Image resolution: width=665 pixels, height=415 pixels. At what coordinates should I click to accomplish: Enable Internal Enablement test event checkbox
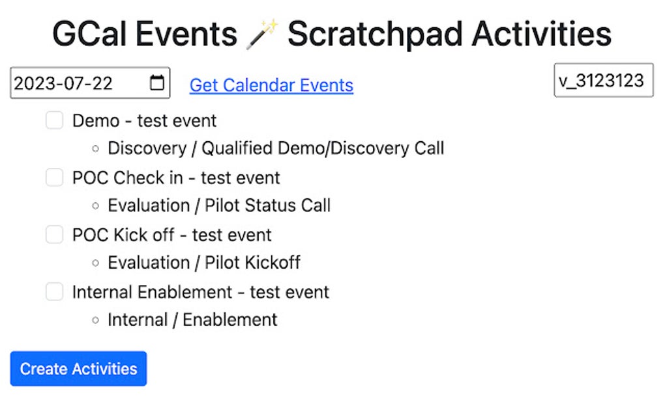55,291
